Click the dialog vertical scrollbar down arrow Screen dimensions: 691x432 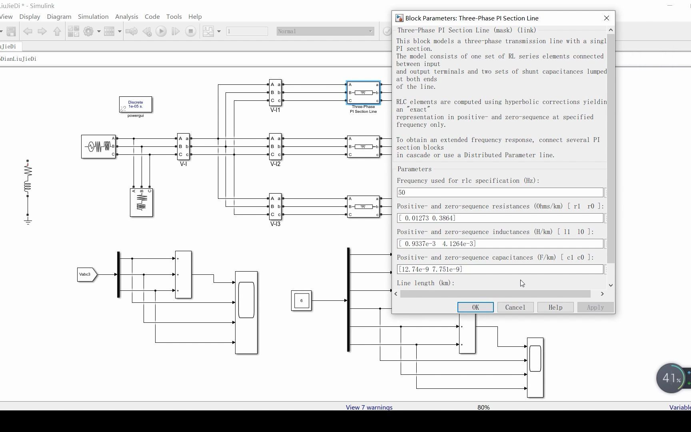pos(611,285)
